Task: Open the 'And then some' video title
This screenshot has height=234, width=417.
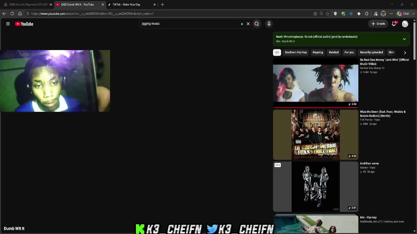Action: [369, 163]
